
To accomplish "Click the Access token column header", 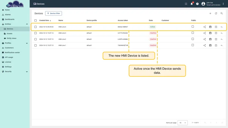I will point(123,20).
